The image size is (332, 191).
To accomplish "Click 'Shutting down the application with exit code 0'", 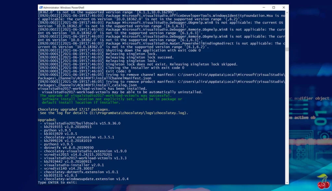I will click(x=153, y=50).
